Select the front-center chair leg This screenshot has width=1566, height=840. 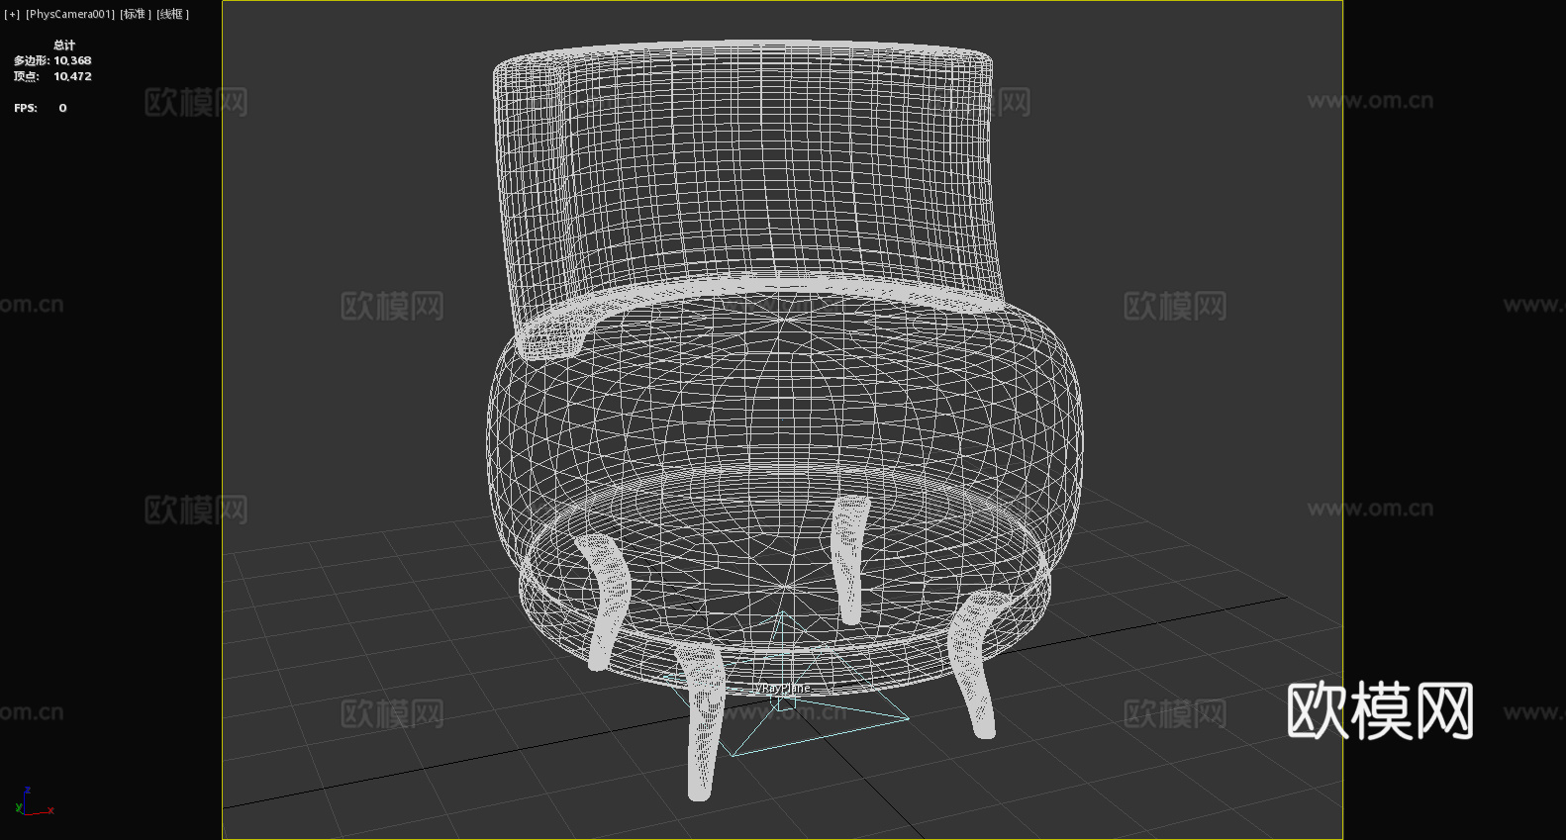pyautogui.click(x=702, y=720)
